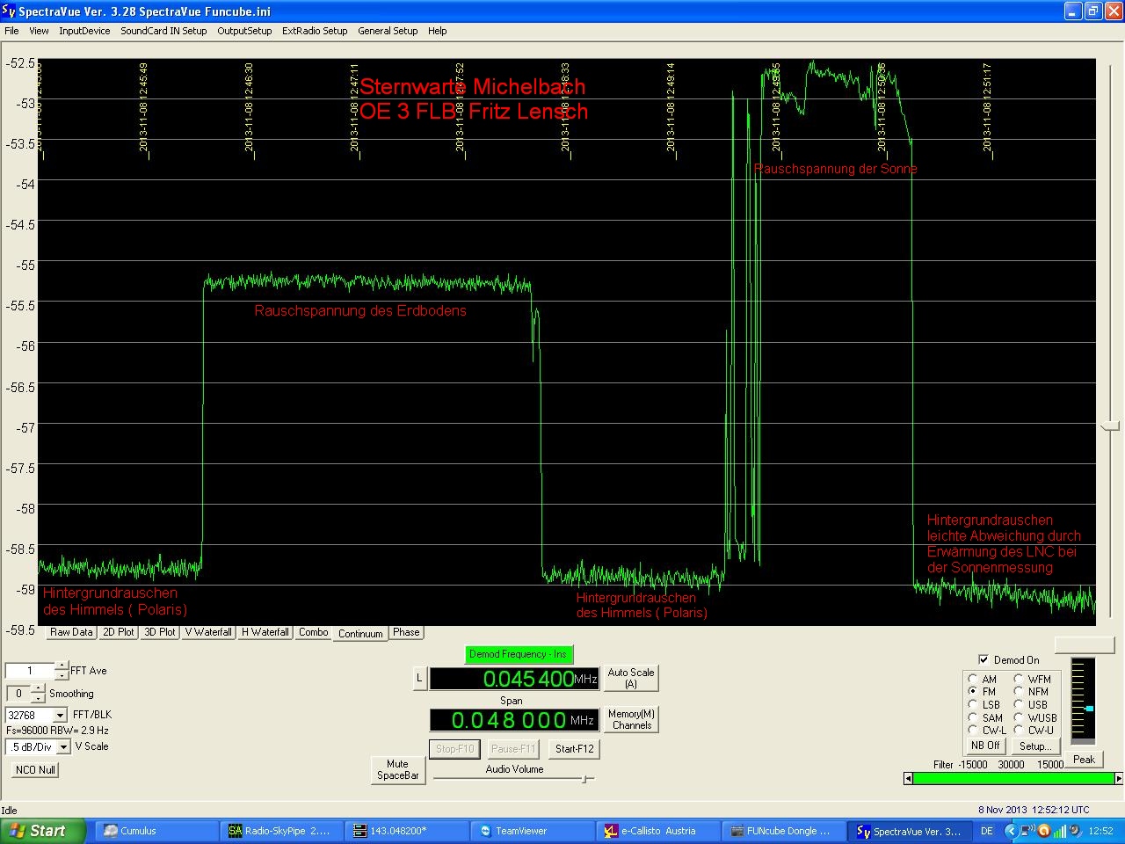Select AM demodulation mode

click(x=973, y=679)
